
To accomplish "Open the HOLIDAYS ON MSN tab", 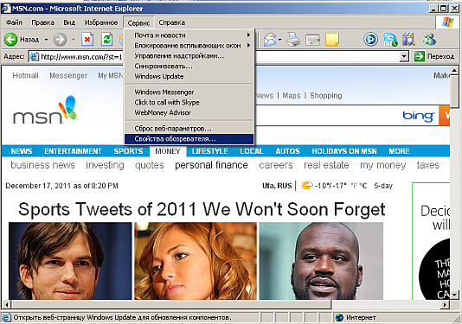I will tap(344, 151).
